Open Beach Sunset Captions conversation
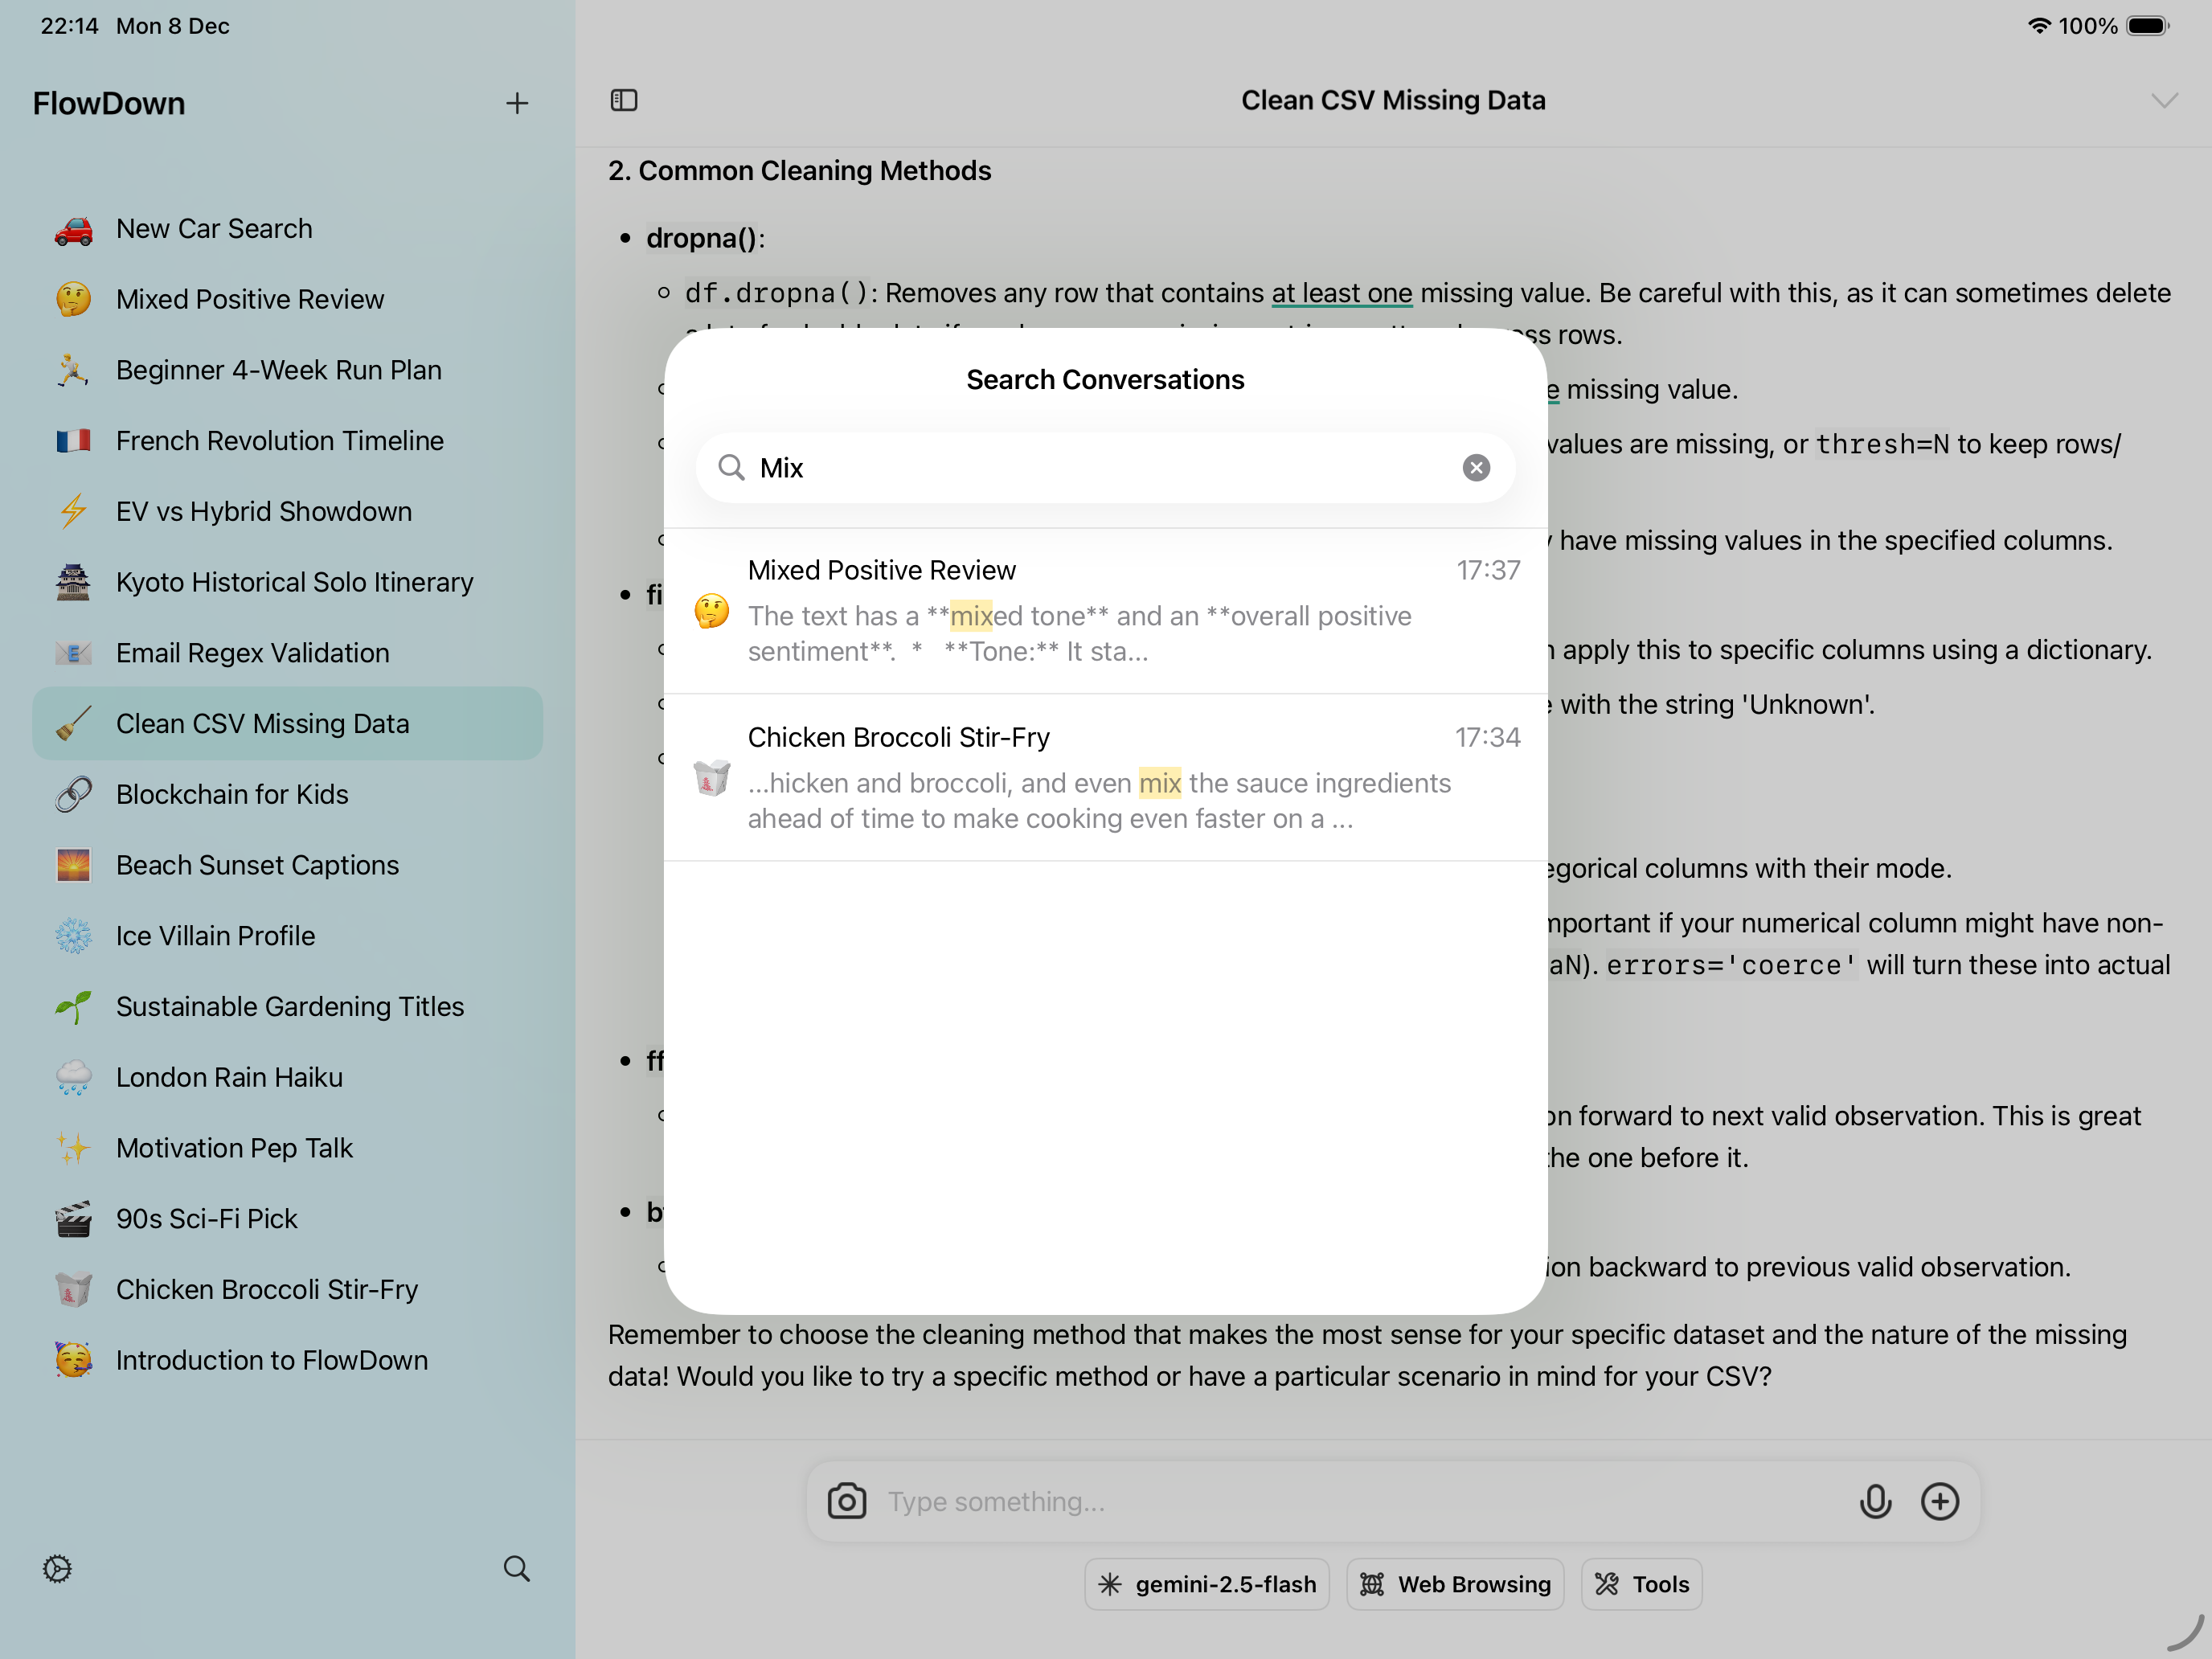 (x=288, y=865)
